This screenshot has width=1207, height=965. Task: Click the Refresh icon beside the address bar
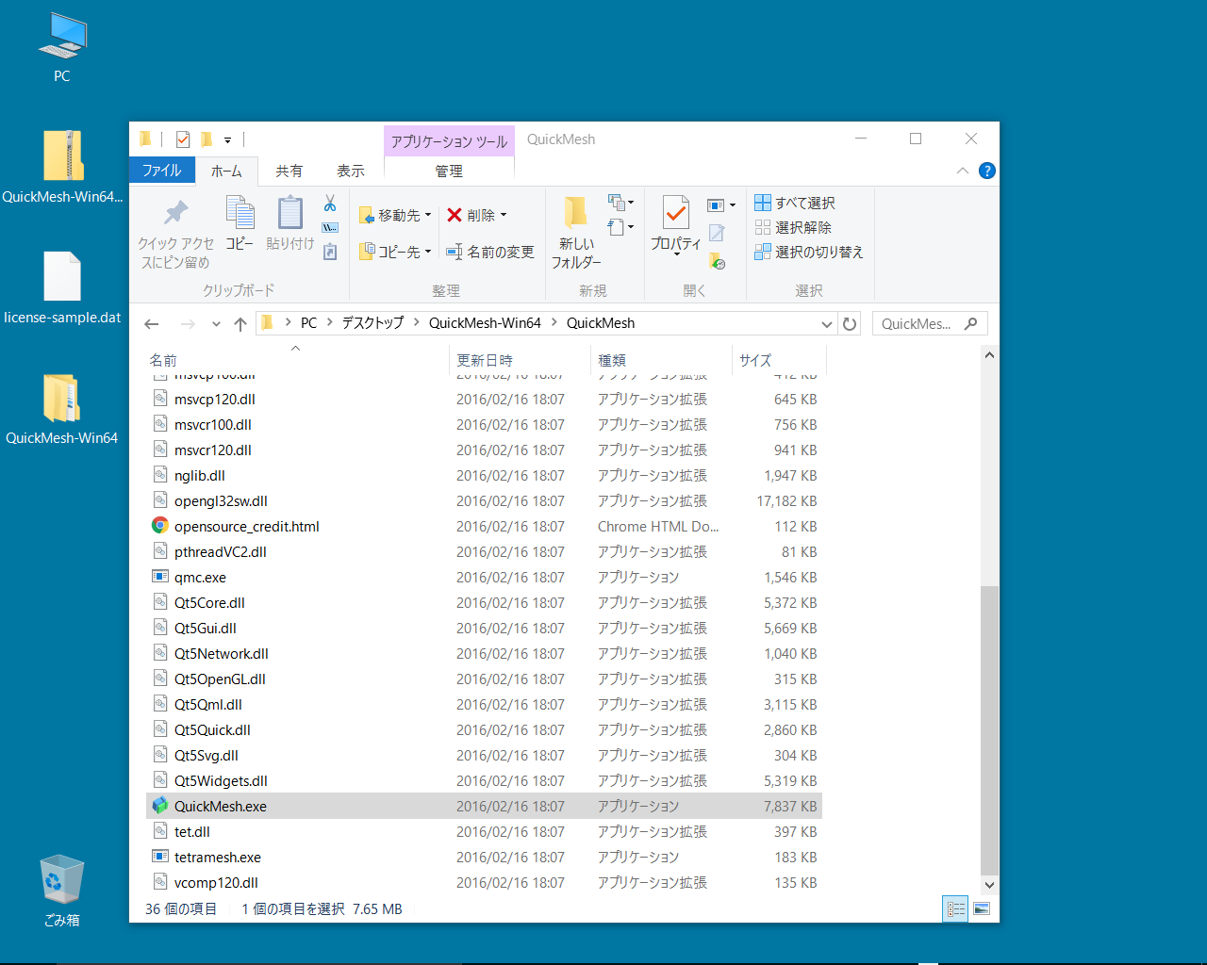(850, 323)
